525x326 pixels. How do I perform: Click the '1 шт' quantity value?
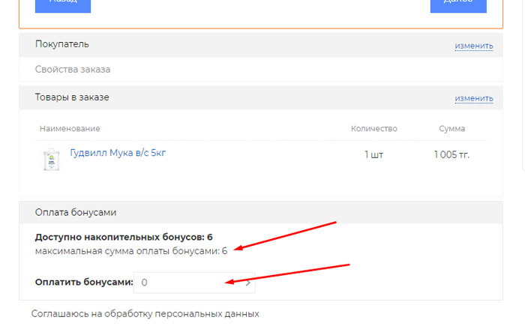coord(373,154)
